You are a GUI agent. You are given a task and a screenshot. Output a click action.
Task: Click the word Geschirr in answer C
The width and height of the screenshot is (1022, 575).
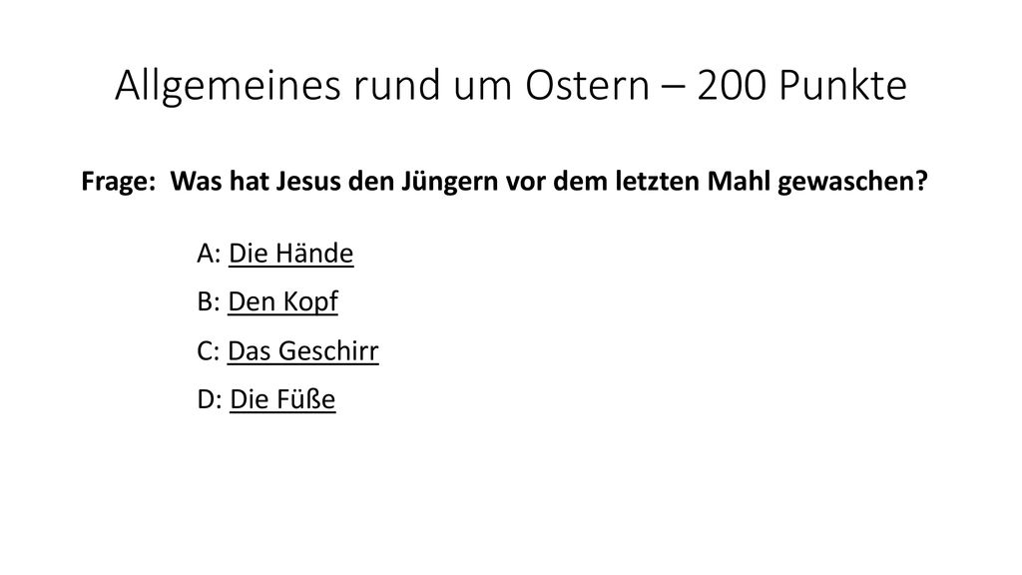331,350
